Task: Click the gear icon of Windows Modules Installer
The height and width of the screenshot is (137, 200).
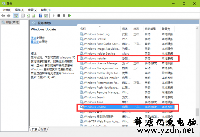Action: (82, 78)
